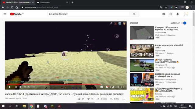Open the 16:37 suggested video thumbnail
This screenshot has height=109, width=195.
coord(142,80)
